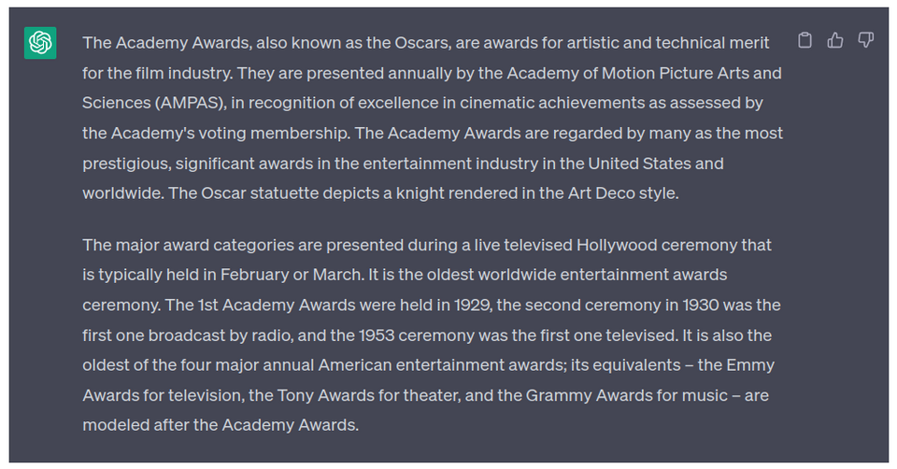Click the word "statuette" in the first paragraph
Viewport: 897px width, 469px height.
[284, 193]
